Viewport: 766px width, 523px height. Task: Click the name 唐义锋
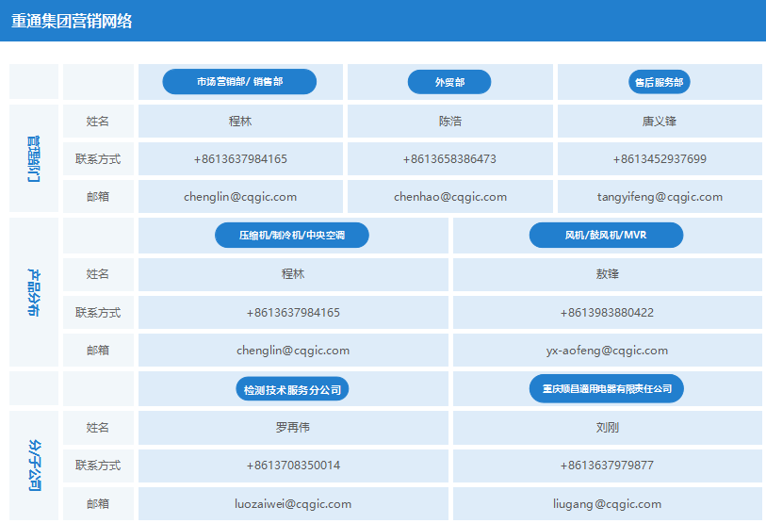pos(659,122)
